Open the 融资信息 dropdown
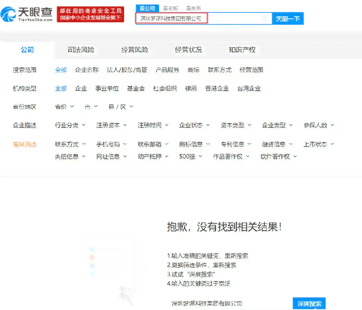The height and width of the screenshot is (310, 362). pos(277,144)
